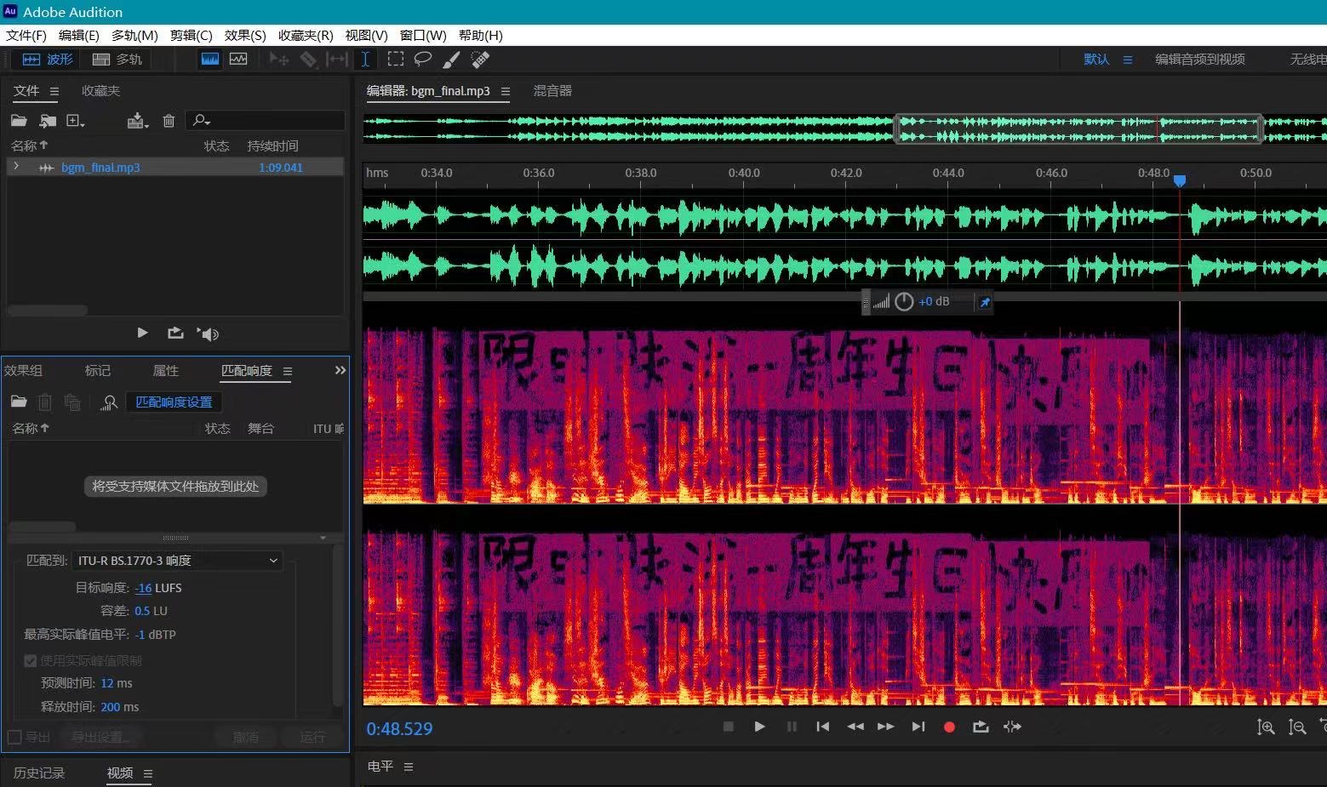Select the Paintbrush Selection tool
Screen dimensions: 1327x787
click(452, 59)
